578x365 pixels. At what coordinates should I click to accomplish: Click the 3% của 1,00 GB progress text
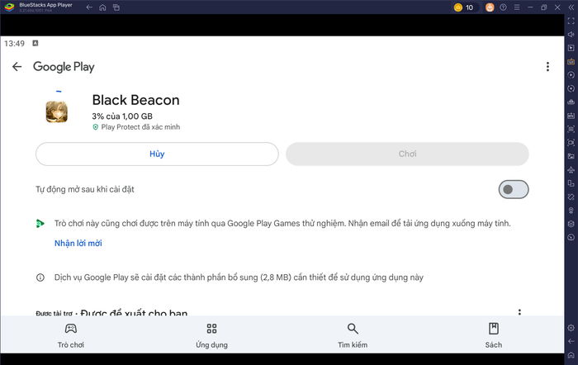point(122,116)
